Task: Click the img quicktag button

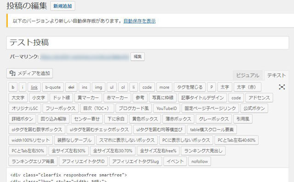Action: [98, 87]
